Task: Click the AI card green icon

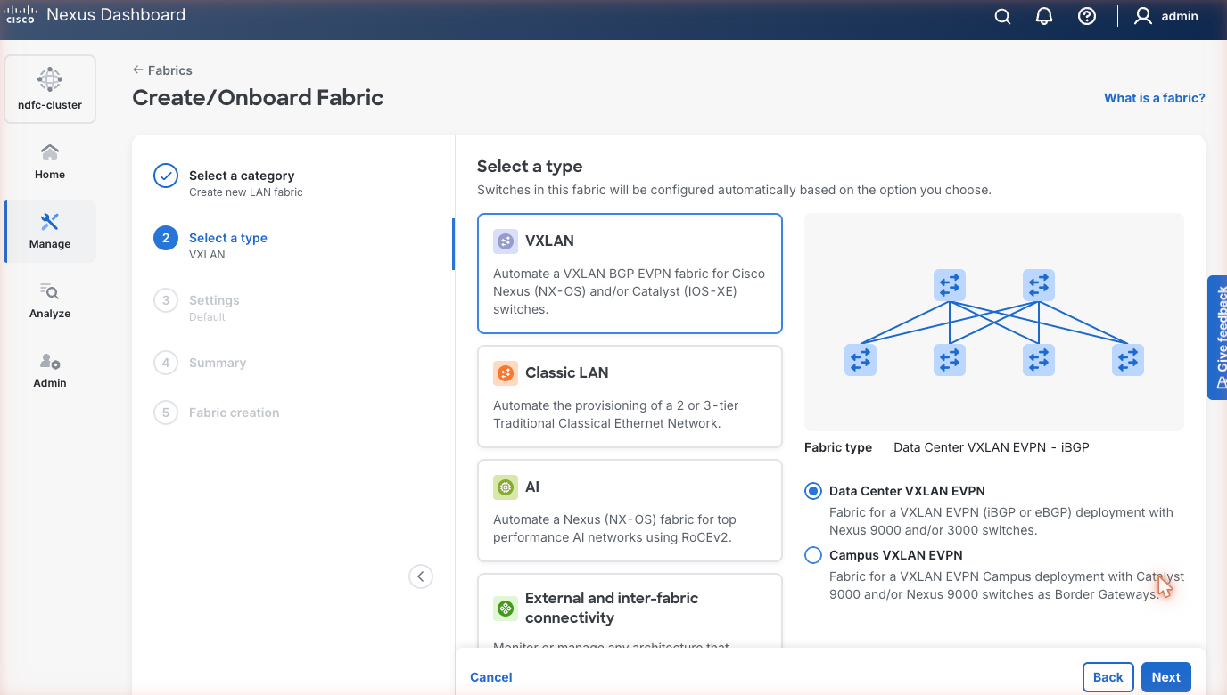Action: [506, 487]
